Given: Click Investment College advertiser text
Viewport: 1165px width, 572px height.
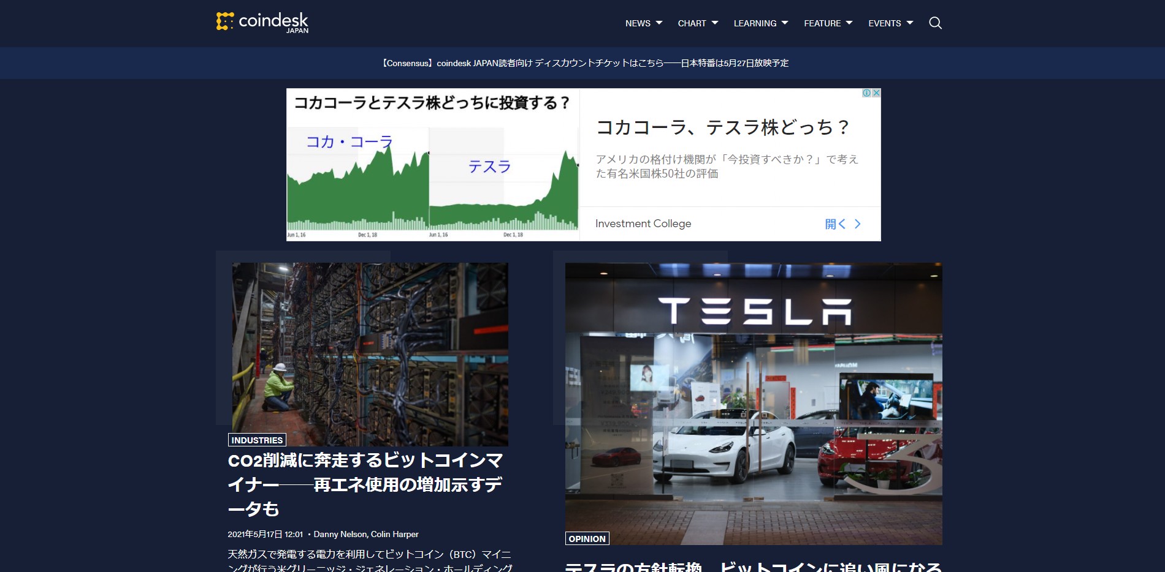Looking at the screenshot, I should click(x=643, y=224).
